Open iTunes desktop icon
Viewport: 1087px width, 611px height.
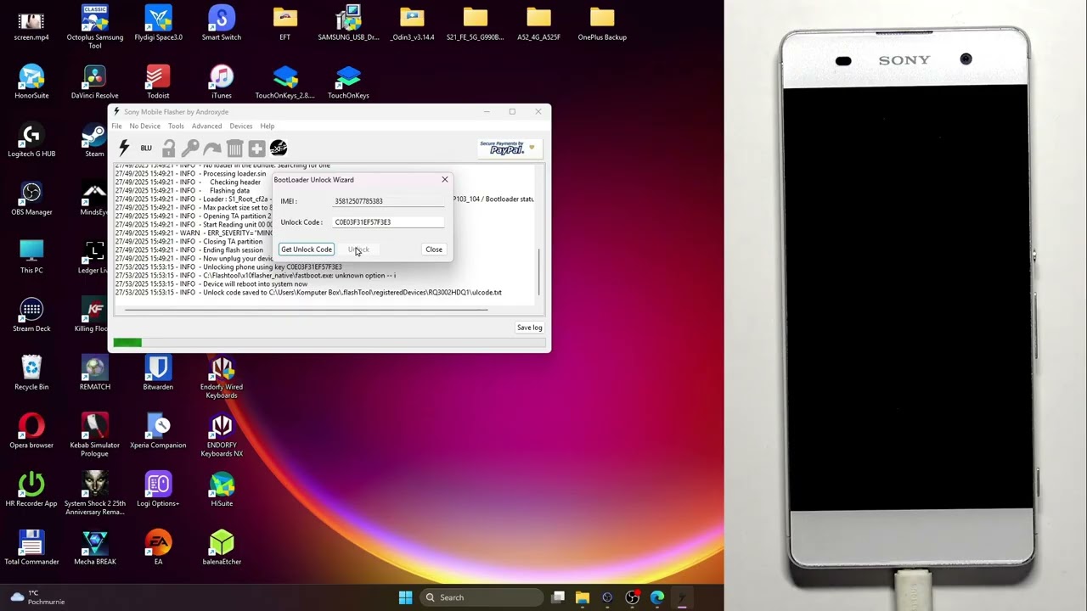[222, 83]
